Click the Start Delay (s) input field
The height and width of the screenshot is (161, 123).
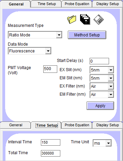point(99,61)
